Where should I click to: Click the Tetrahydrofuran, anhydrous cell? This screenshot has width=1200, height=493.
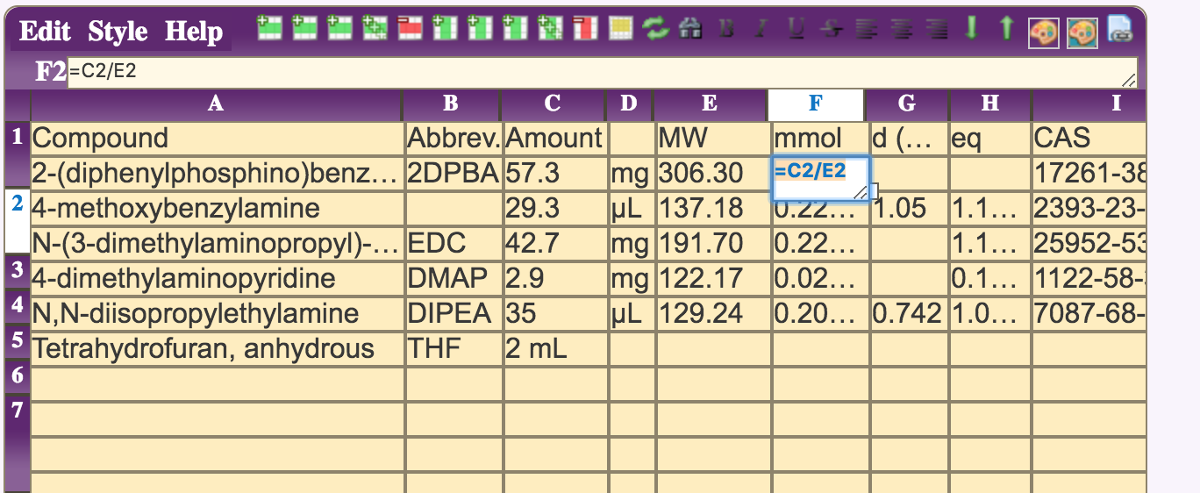(216, 349)
